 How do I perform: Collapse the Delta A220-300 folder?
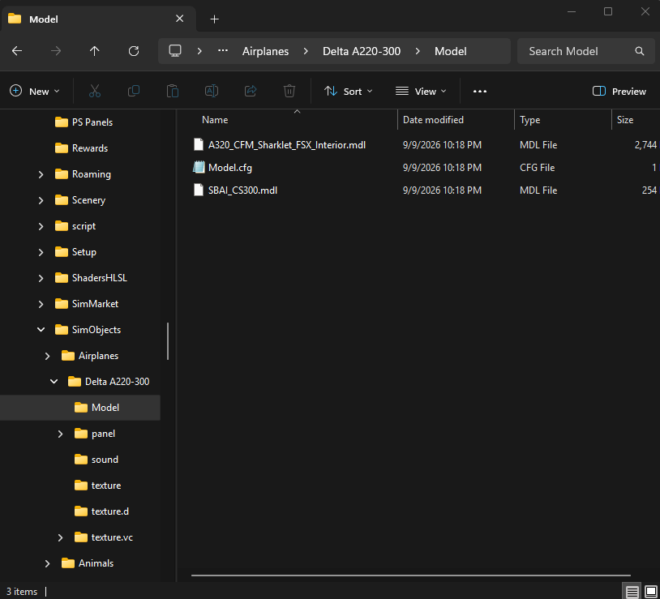coord(54,382)
